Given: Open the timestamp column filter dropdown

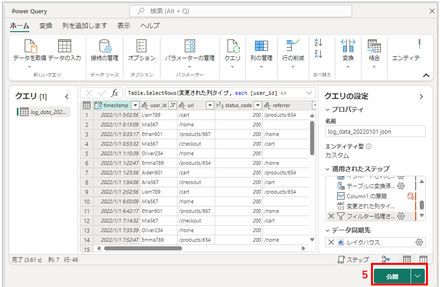Looking at the screenshot, I should (x=135, y=105).
